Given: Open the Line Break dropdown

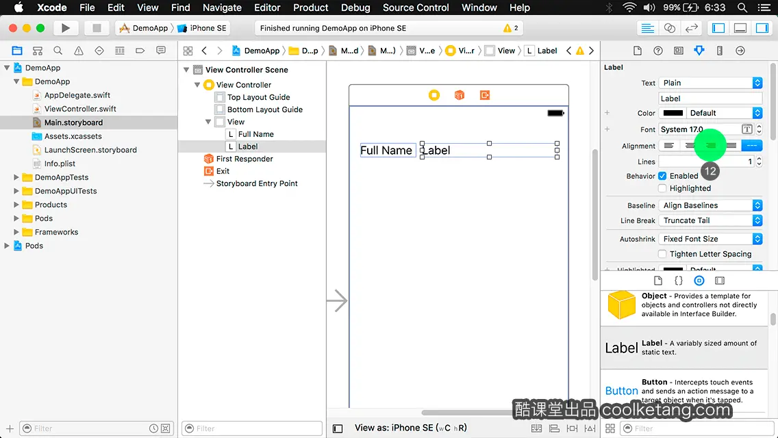Looking at the screenshot, I should click(710, 221).
